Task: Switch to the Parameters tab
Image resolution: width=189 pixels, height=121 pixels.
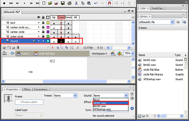Action: 41,89
